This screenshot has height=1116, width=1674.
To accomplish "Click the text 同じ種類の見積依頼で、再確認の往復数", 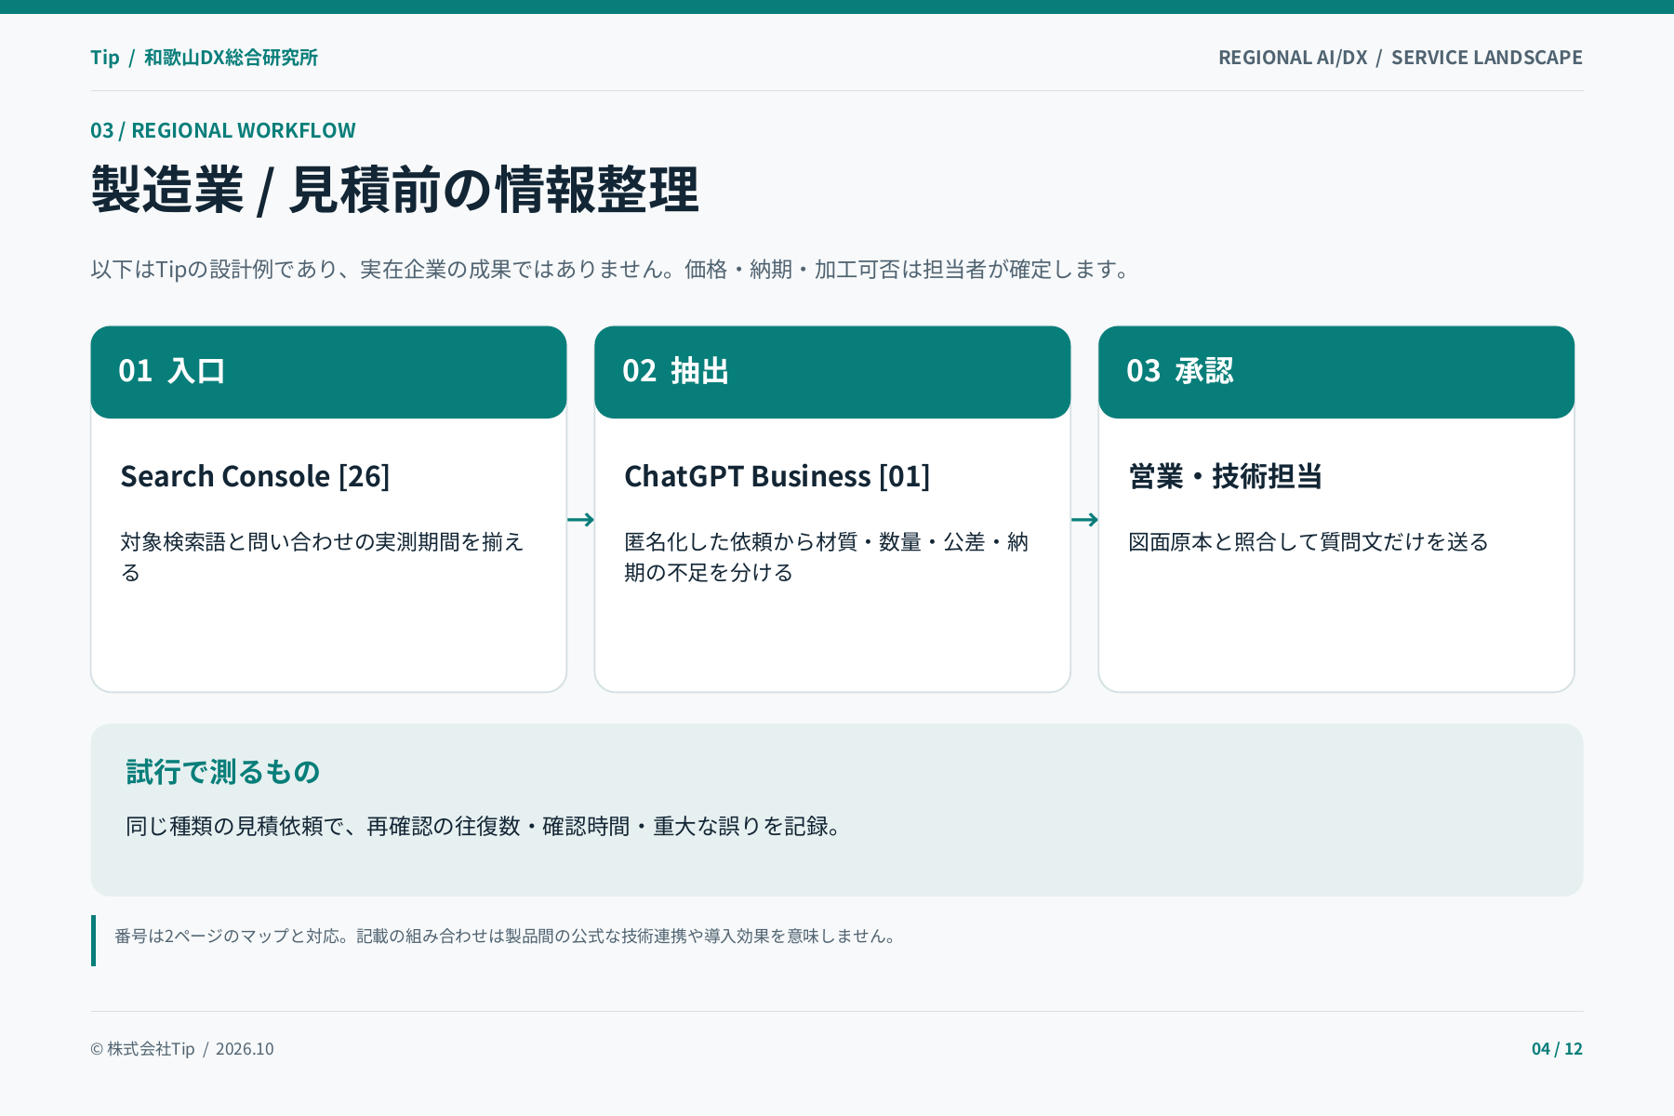I will point(485,826).
